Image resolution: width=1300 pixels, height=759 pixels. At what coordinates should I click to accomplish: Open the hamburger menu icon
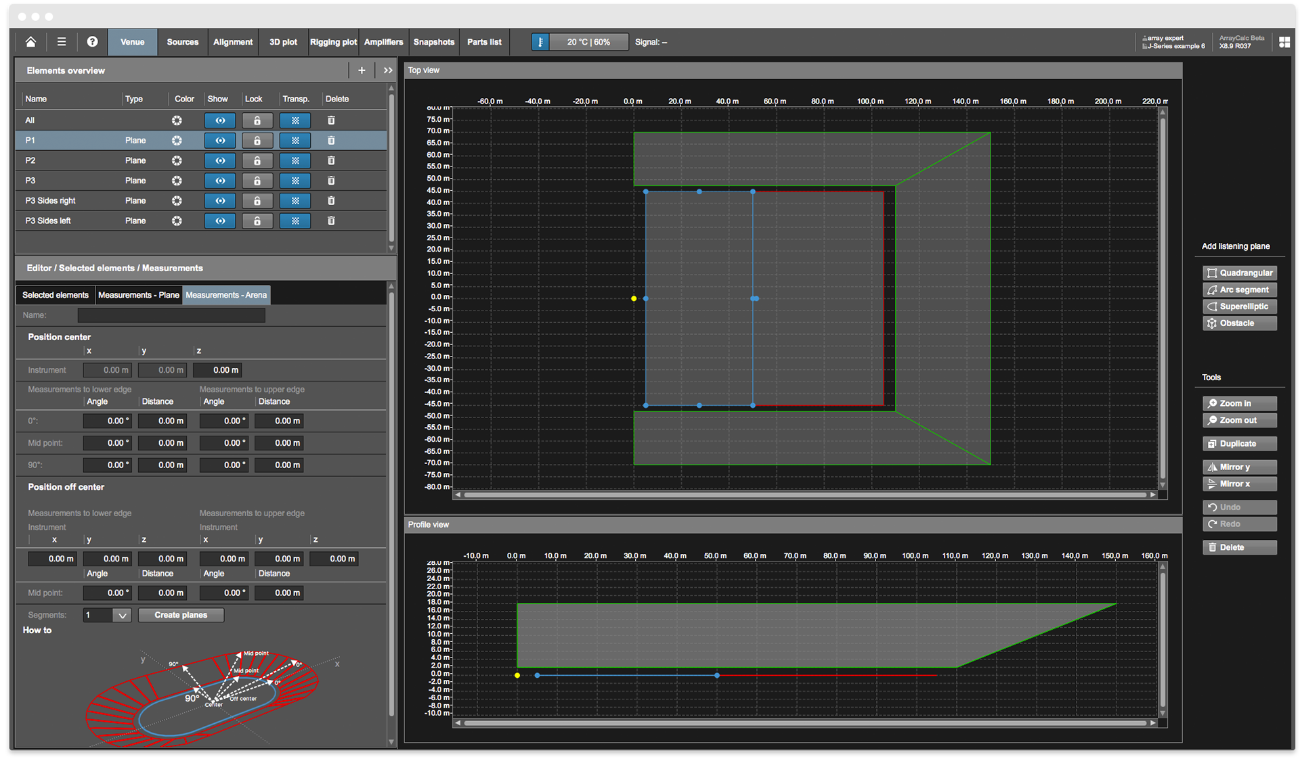62,42
